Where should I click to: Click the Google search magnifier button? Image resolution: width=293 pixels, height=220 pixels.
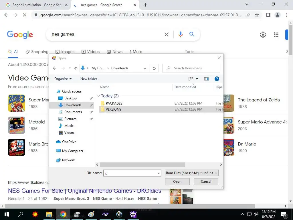(x=192, y=34)
